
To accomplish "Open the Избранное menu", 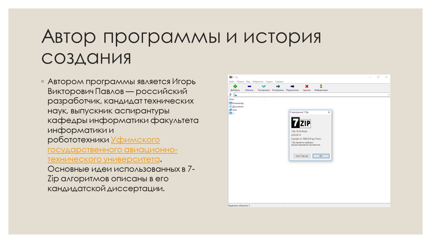I will (258, 82).
